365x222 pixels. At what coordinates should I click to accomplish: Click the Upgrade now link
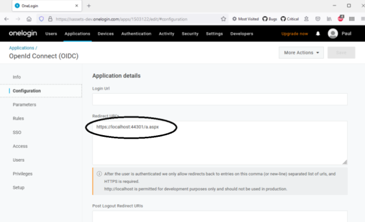(295, 34)
